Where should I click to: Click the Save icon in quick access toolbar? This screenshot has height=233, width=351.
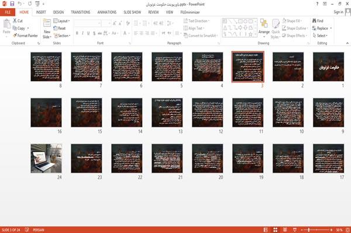pyautogui.click(x=12, y=4)
